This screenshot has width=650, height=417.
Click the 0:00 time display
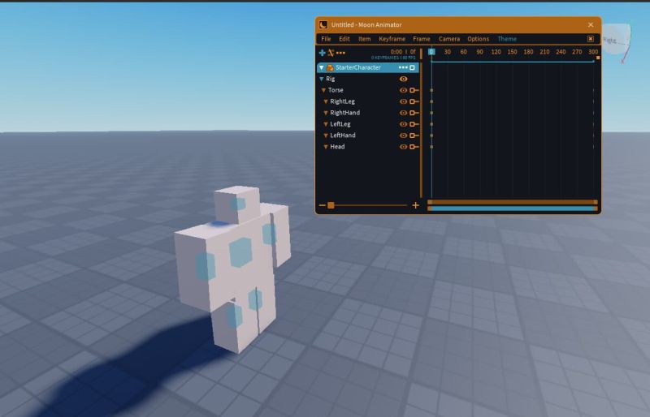396,52
